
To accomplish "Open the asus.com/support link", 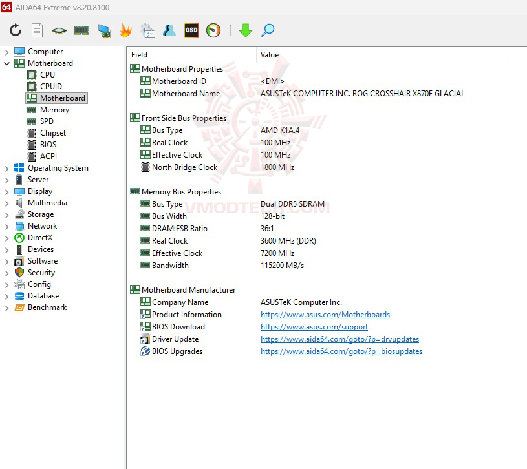I will (314, 327).
